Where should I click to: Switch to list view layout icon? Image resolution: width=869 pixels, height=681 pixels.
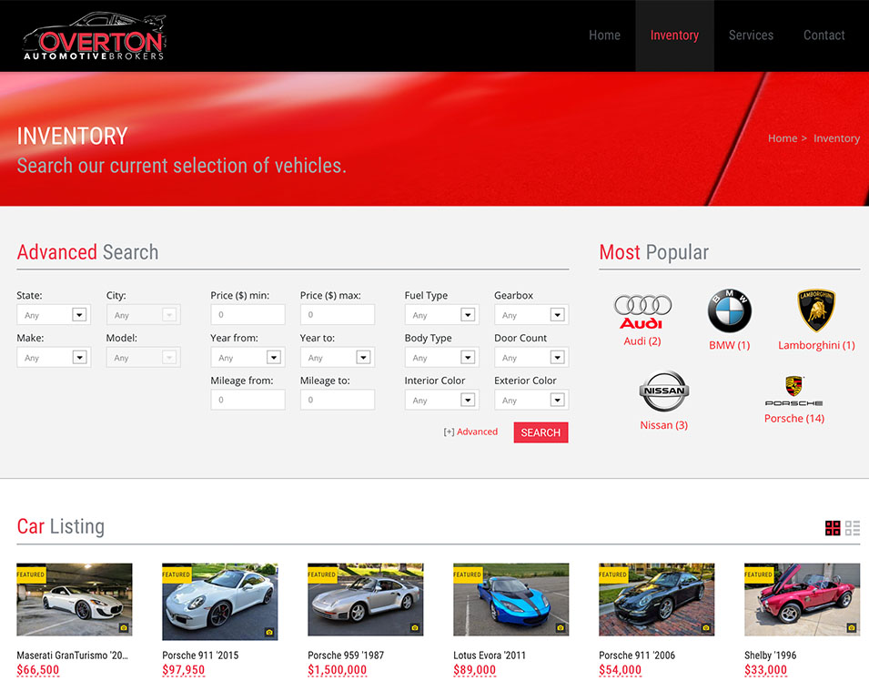(x=853, y=528)
